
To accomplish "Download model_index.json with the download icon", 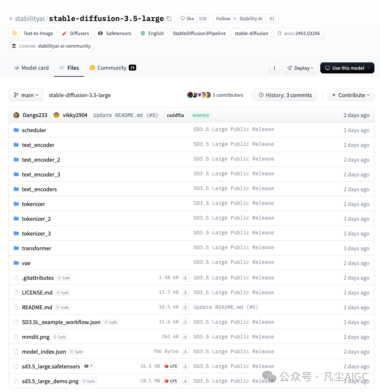I will tap(185, 351).
